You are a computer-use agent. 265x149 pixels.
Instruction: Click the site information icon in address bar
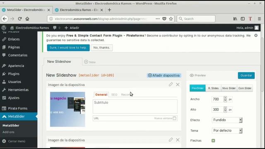click(x=51, y=19)
